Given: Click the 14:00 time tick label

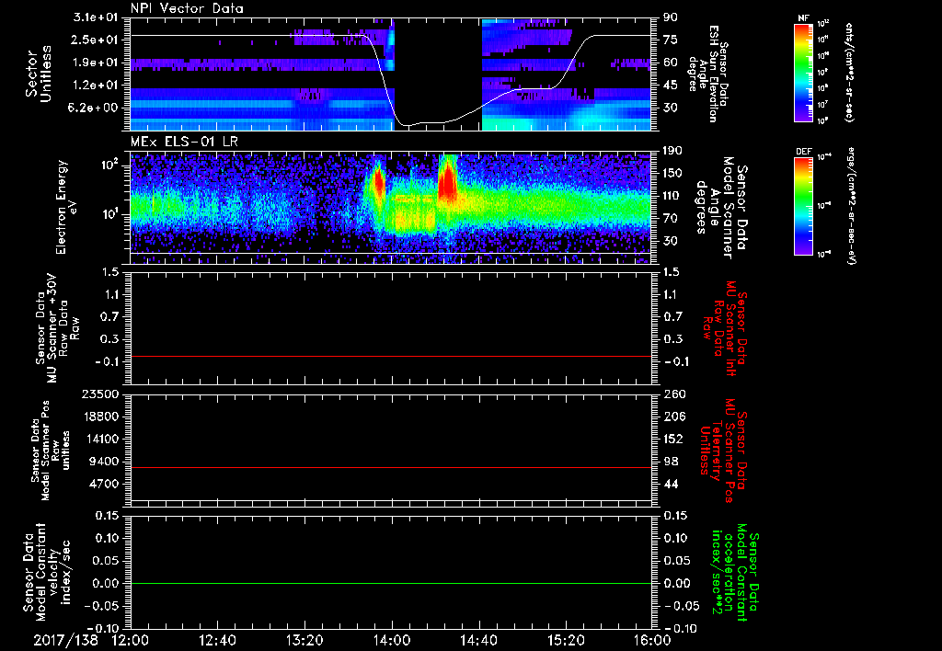Looking at the screenshot, I should 392,640.
